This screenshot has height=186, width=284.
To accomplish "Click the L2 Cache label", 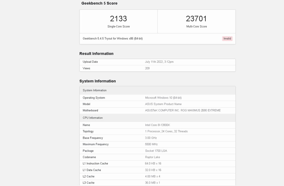I will click(x=89, y=176).
